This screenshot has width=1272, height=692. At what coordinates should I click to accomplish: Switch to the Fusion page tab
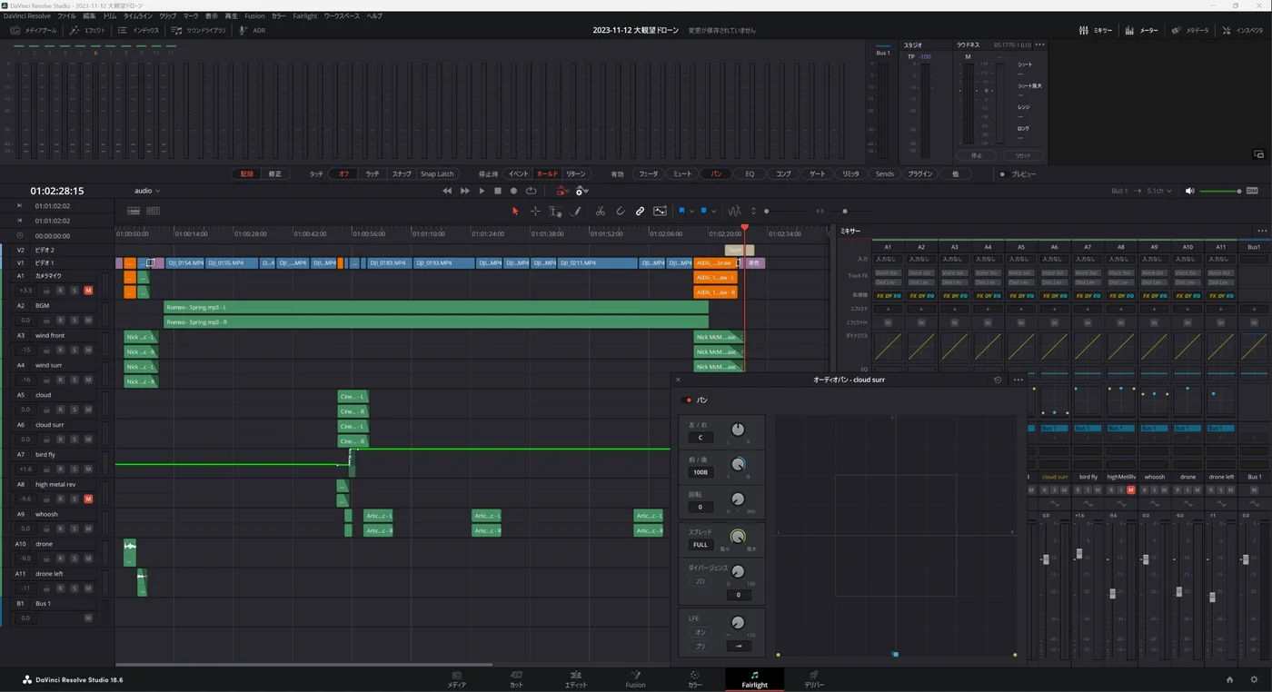tap(635, 679)
